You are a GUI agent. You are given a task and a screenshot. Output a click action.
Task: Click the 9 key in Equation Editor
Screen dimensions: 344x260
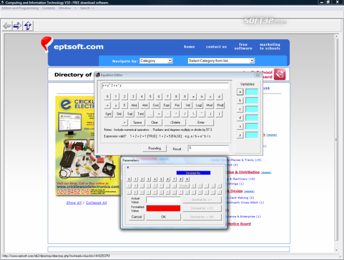click(x=184, y=97)
